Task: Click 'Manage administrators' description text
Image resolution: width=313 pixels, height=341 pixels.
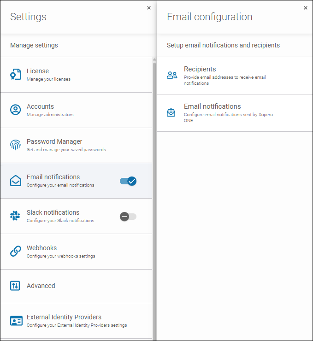Action: click(x=50, y=115)
